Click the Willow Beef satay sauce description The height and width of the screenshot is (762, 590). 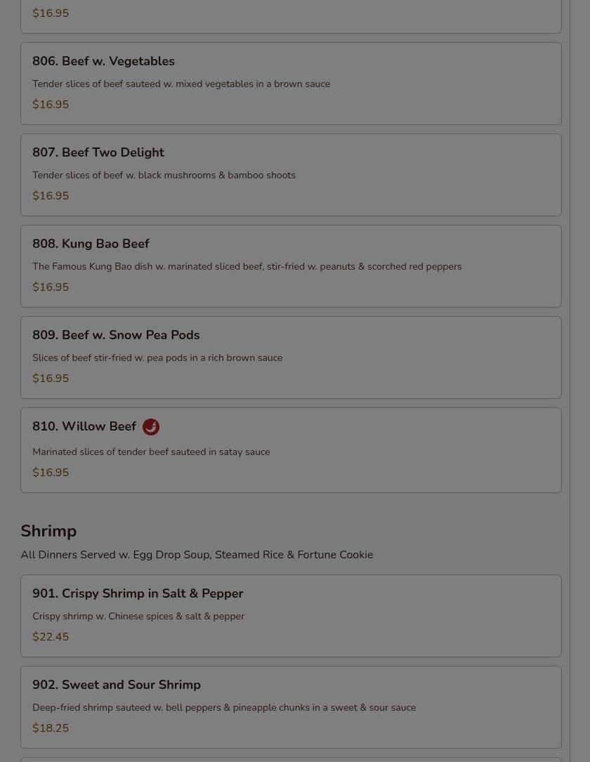point(151,452)
